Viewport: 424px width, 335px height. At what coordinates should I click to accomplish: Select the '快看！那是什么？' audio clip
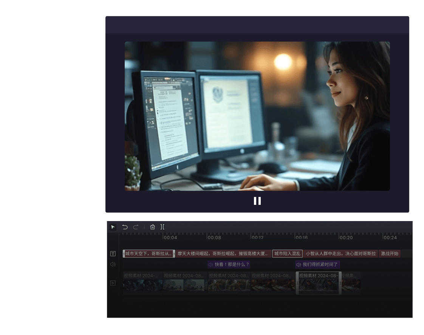pos(229,265)
